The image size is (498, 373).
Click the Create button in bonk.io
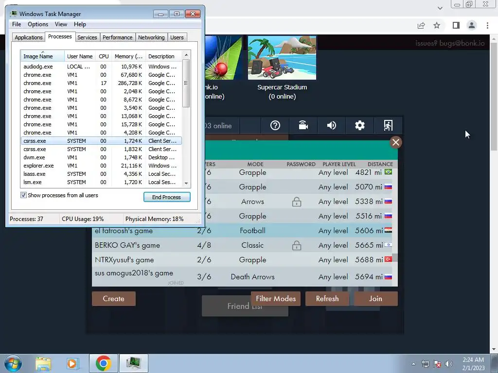click(114, 299)
